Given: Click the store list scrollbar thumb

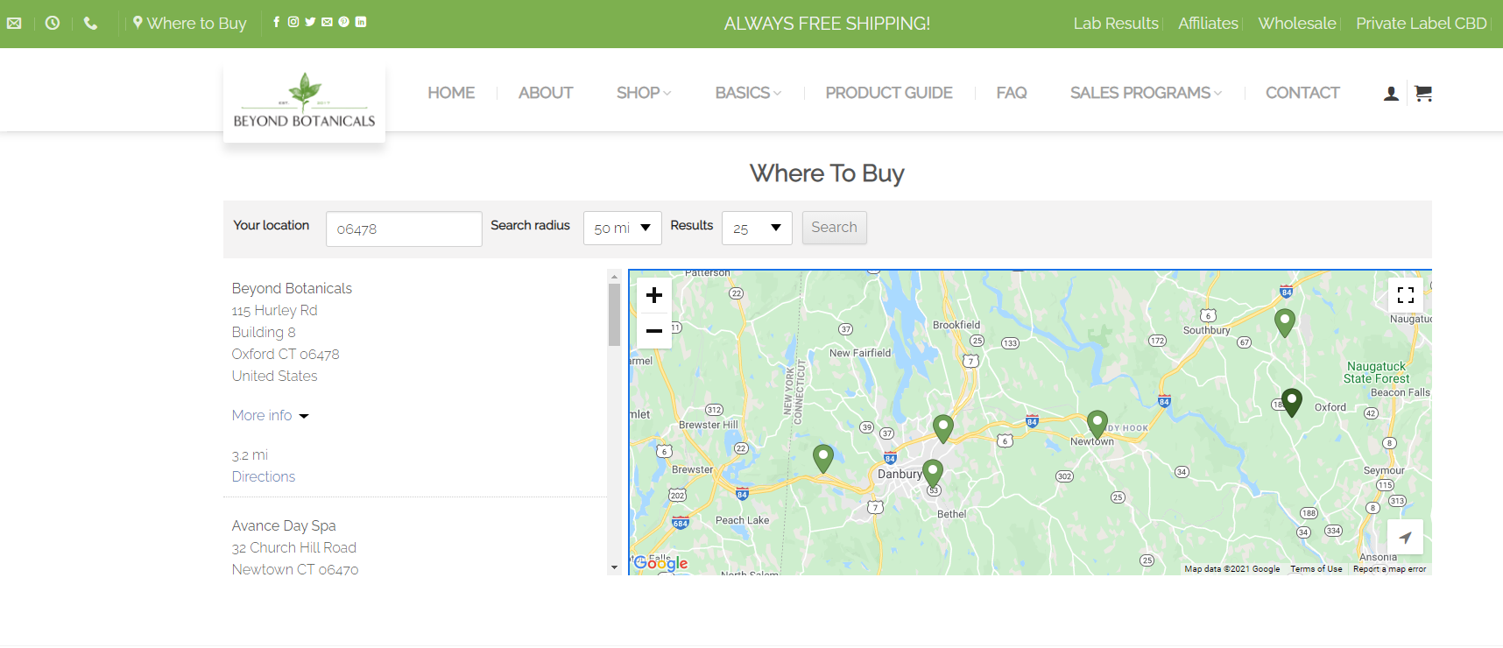Looking at the screenshot, I should click(x=614, y=314).
